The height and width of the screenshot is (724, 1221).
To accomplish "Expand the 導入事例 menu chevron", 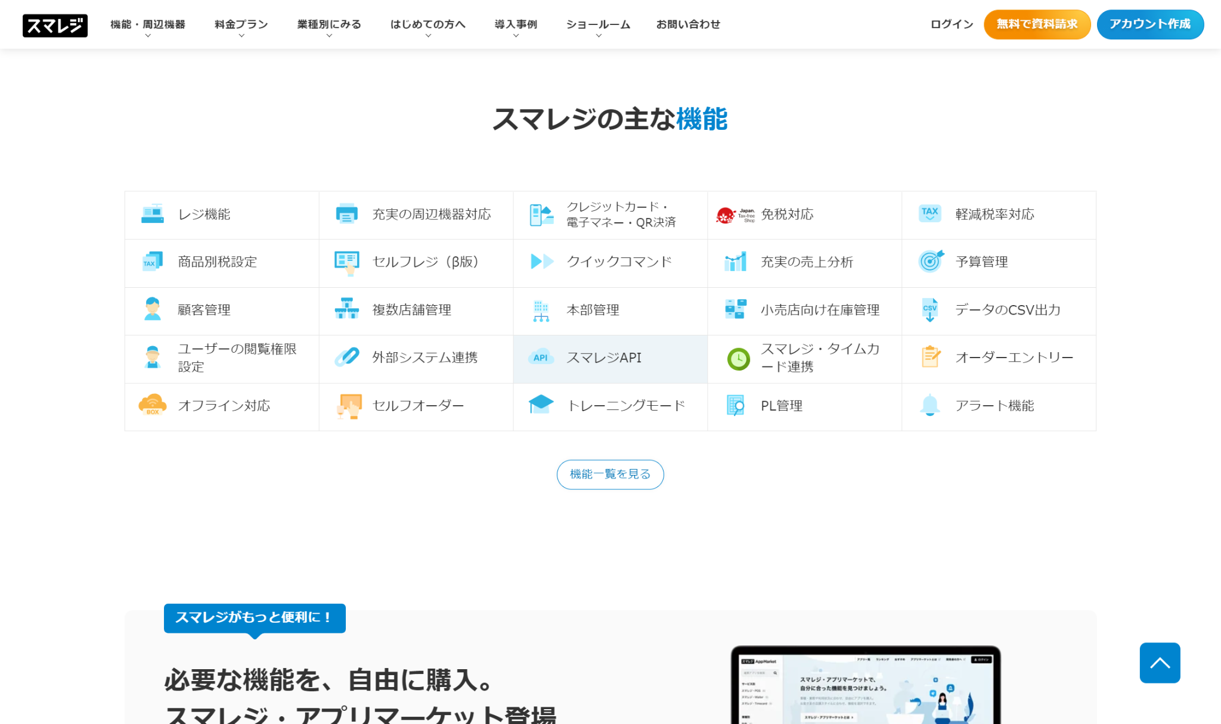I will point(516,36).
